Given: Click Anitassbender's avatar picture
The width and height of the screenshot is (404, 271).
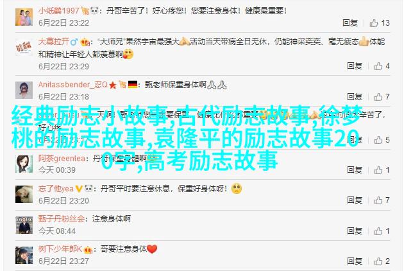Looking at the screenshot, I should tap(24, 91).
